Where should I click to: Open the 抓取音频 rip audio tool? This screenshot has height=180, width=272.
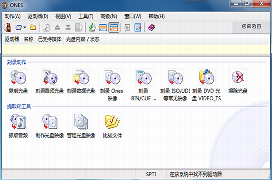tap(18, 121)
